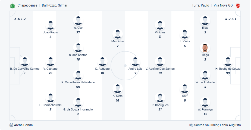
Task: Click the referee whistle icon
Action: pyautogui.click(x=191, y=125)
